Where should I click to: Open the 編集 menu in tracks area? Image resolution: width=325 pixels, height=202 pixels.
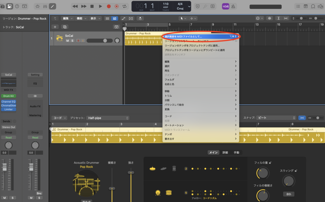68,18
